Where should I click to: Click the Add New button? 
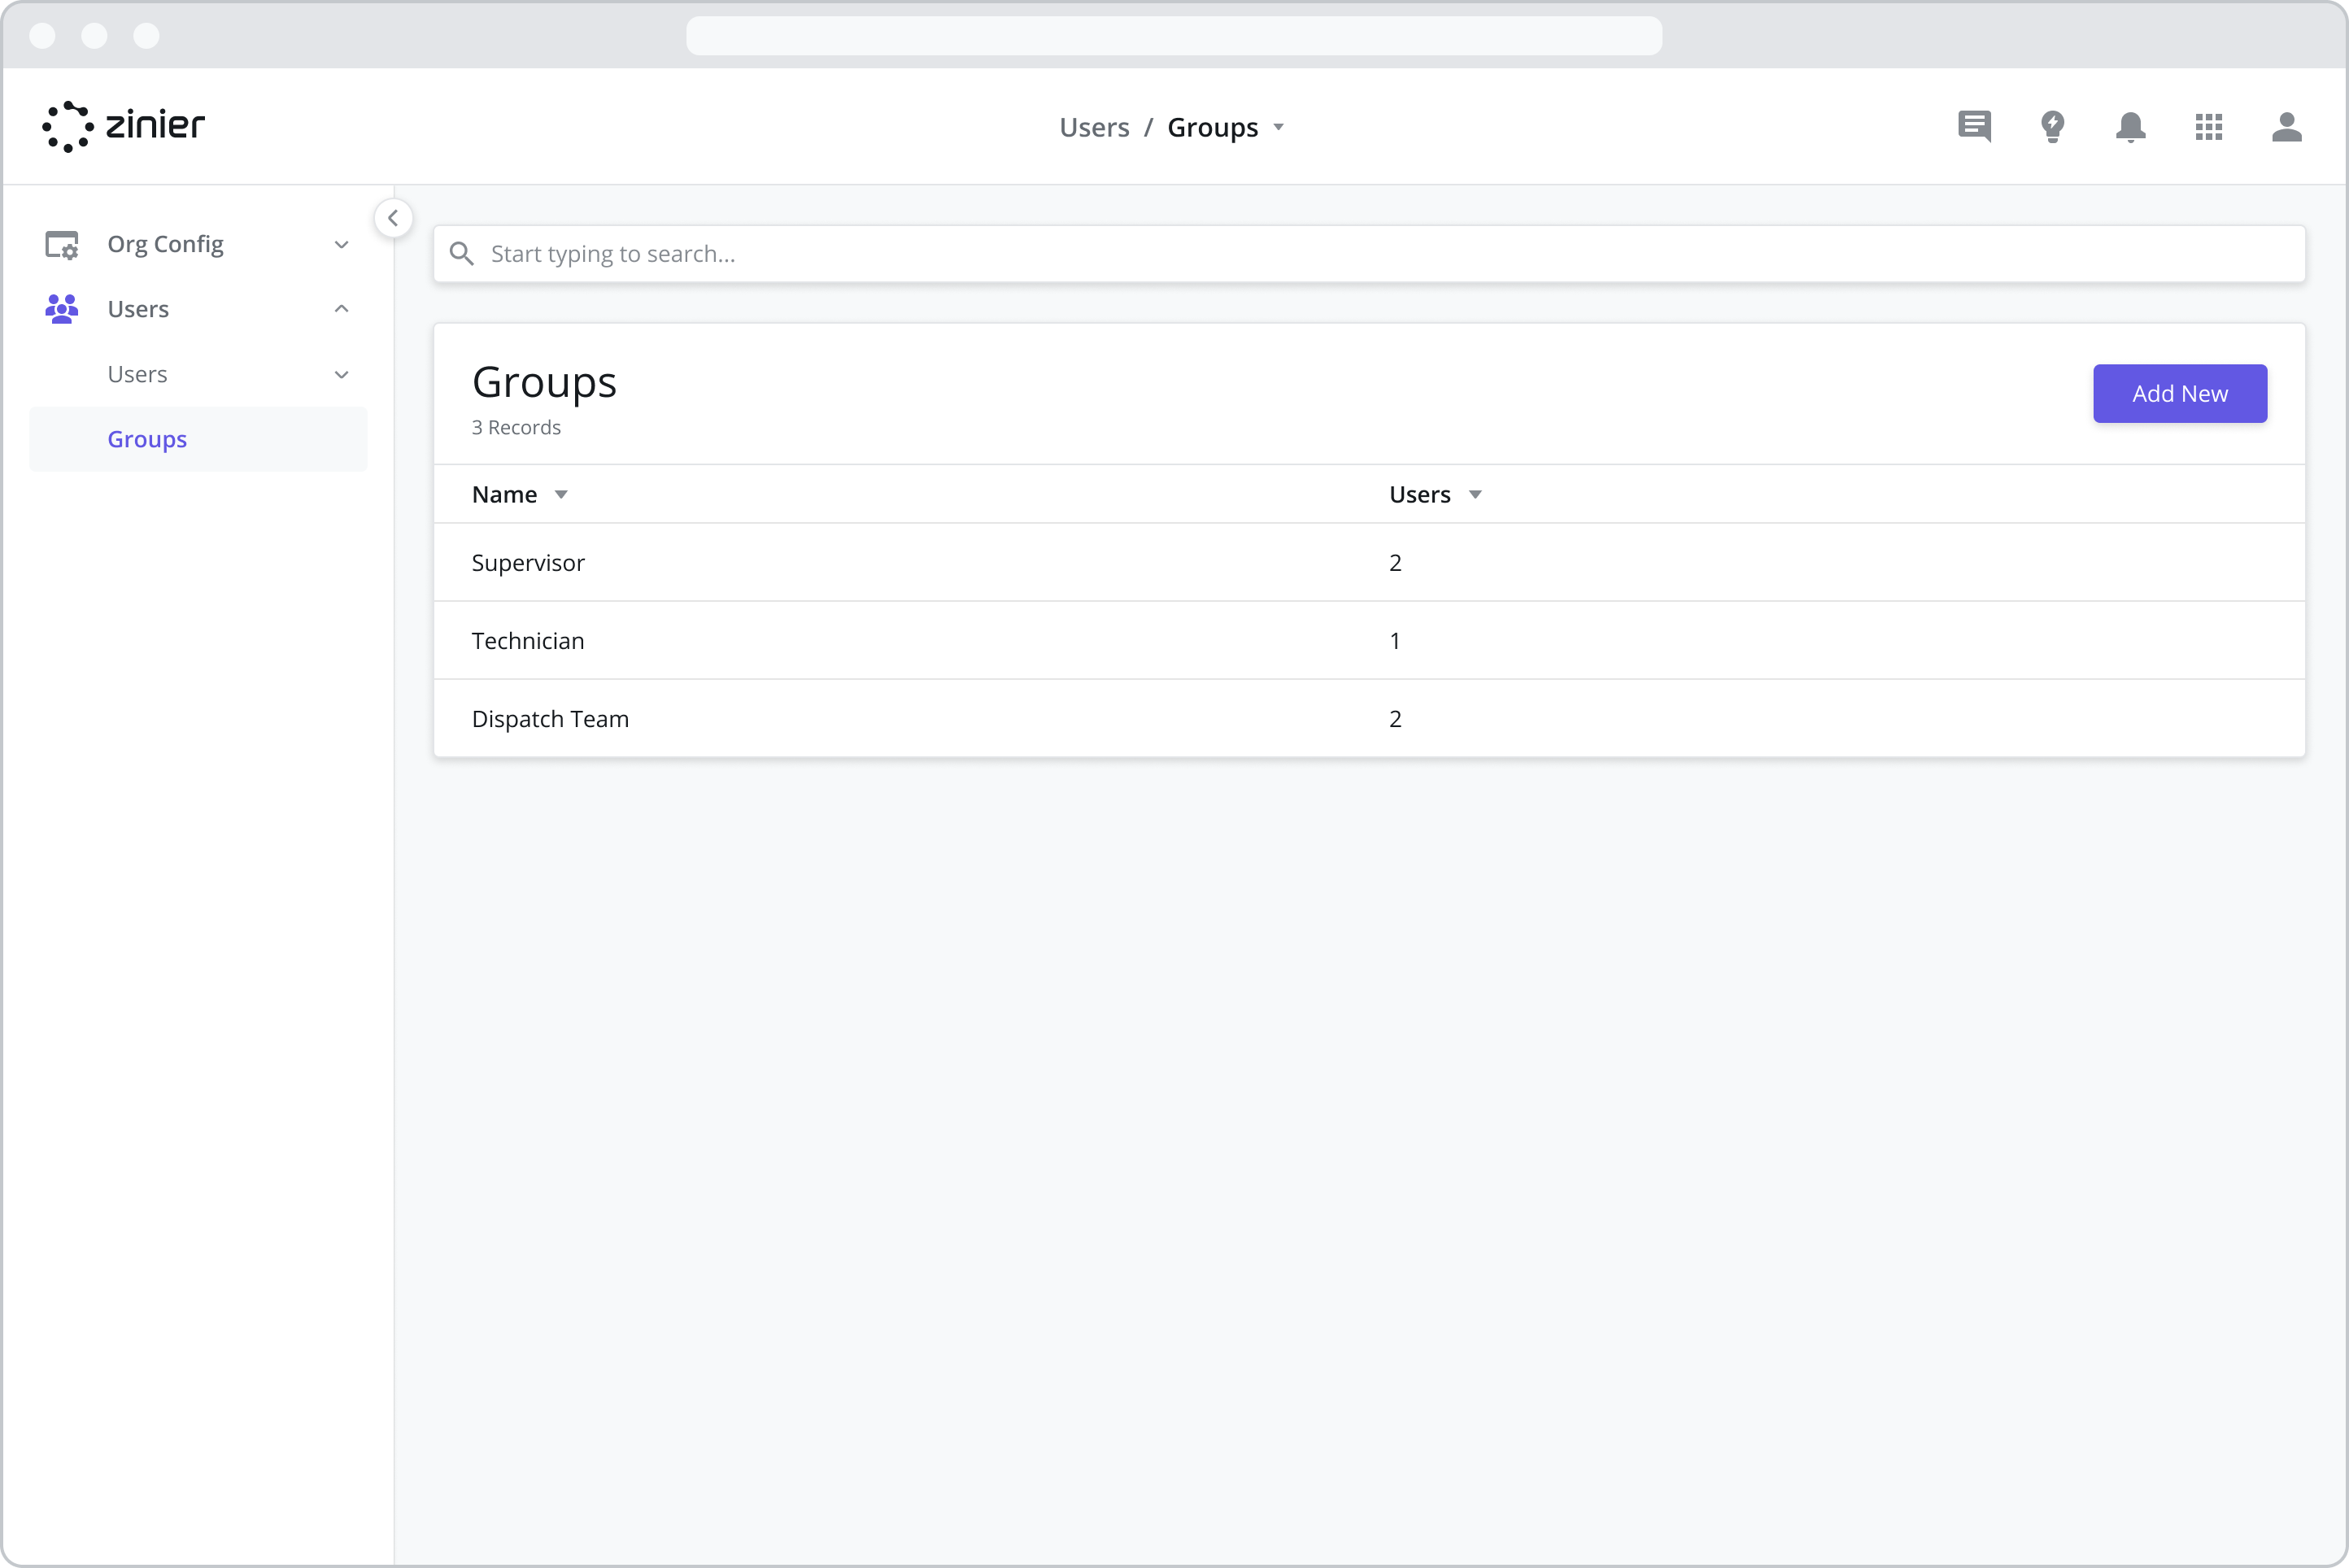click(x=2179, y=393)
